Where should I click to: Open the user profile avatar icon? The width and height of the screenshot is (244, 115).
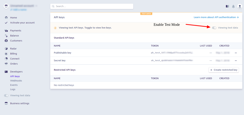[x=239, y=6]
